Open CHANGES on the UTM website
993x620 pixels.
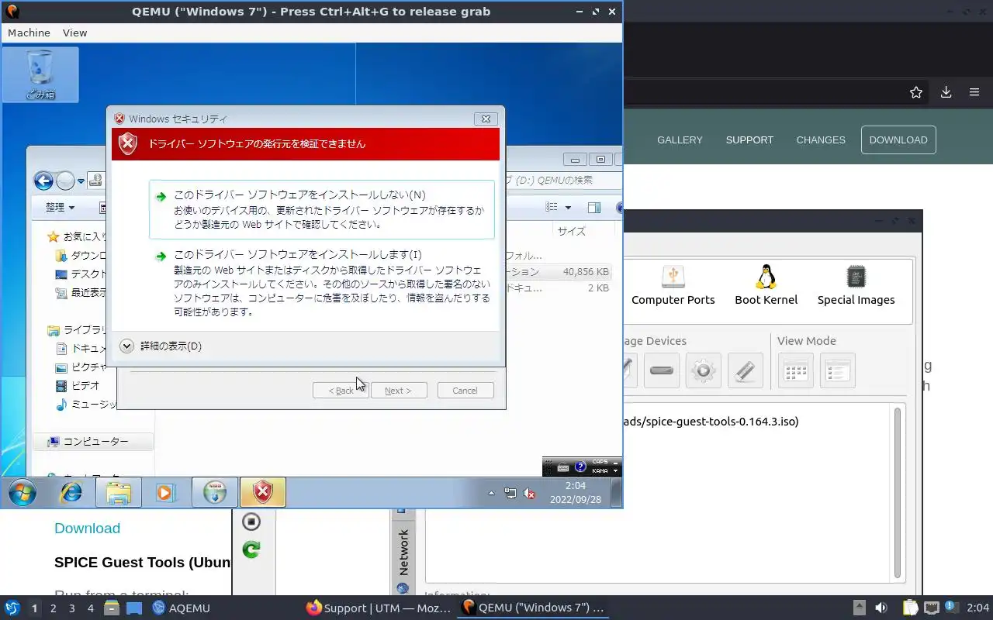click(x=821, y=140)
